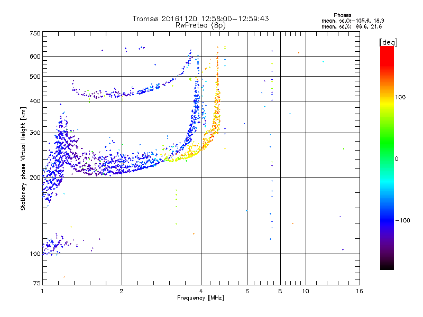Click the x-axis label '16'
The width and height of the screenshot is (423, 317).
click(360, 291)
